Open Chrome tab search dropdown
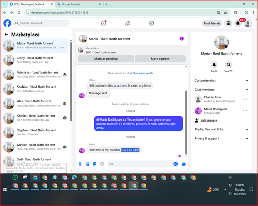258x206 pixels. (x=4, y=4)
